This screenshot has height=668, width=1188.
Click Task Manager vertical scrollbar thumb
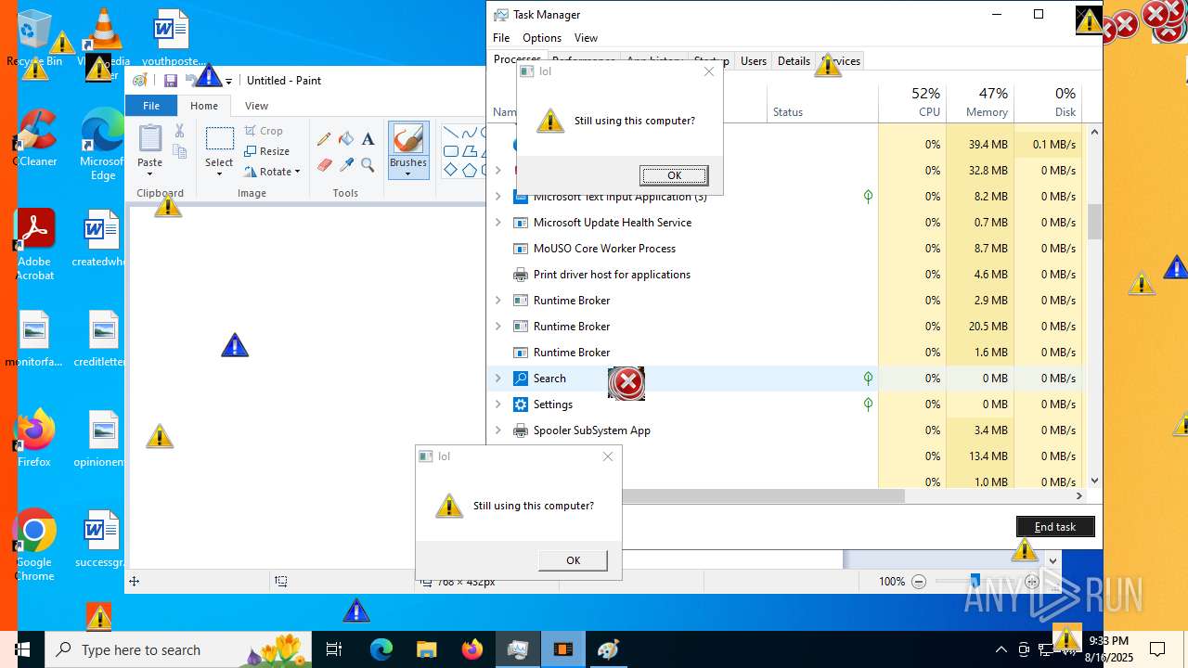[1094, 222]
